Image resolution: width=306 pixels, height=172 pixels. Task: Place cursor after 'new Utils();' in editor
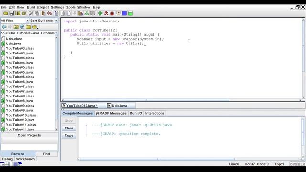(144, 43)
